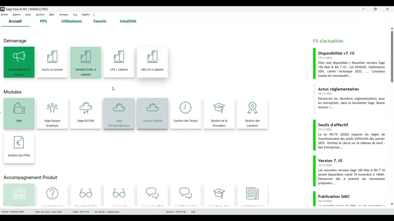The image size is (394, 221).
Task: Click the graduation cap tile under Accompagnement Produit
Action: point(219,195)
